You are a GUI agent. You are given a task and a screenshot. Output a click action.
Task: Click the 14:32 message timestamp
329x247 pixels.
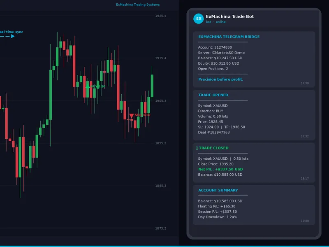click(x=305, y=136)
